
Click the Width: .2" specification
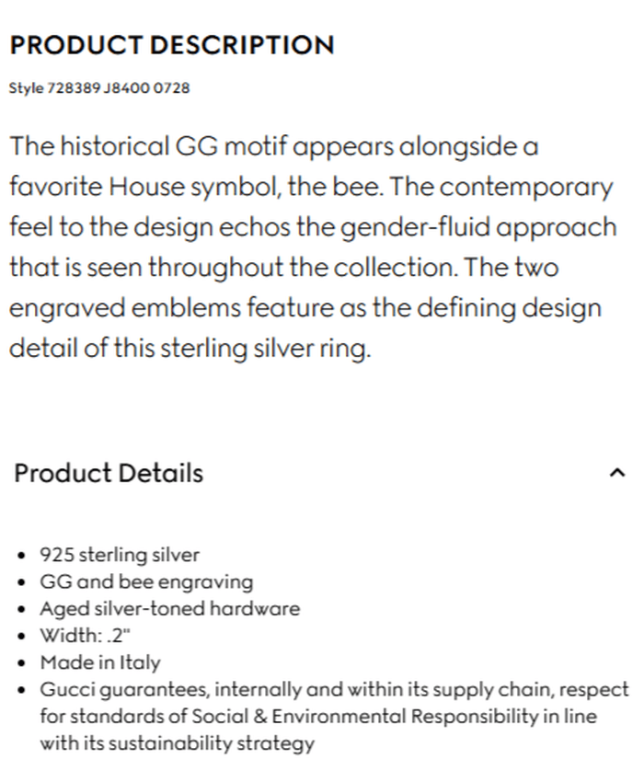point(85,636)
